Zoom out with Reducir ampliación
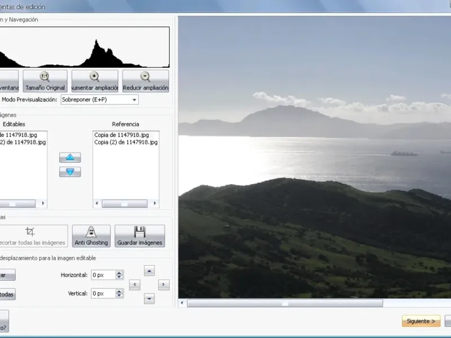Image resolution: width=451 pixels, height=338 pixels. 145,81
